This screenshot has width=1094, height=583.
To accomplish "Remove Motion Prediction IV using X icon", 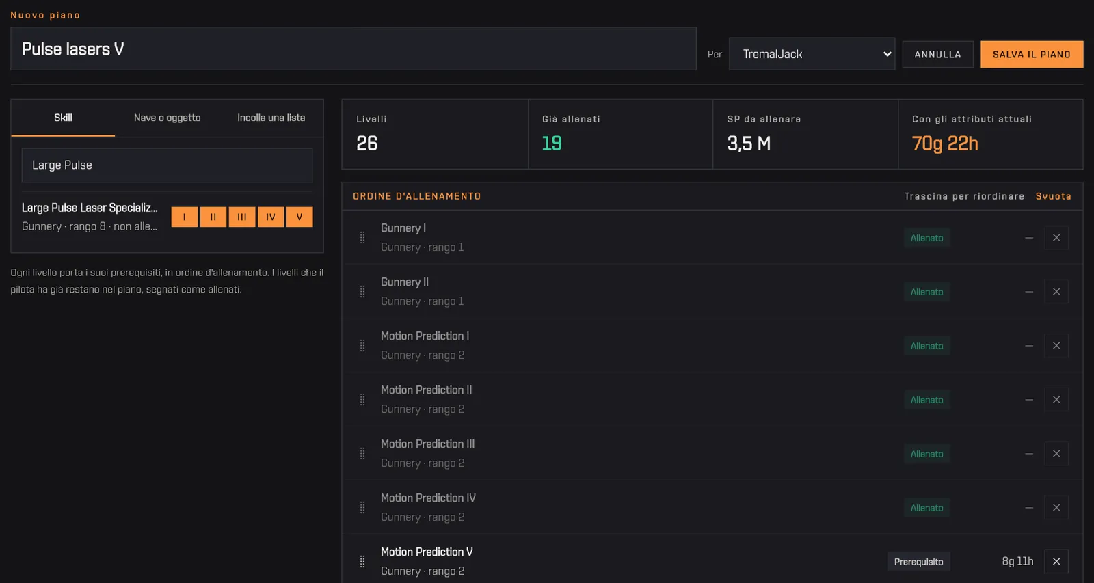I will (1056, 508).
